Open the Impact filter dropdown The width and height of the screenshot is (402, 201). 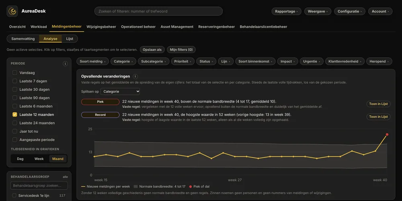(288, 62)
